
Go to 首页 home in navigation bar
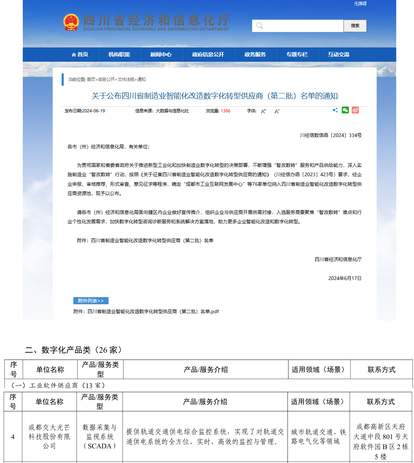click(x=80, y=55)
